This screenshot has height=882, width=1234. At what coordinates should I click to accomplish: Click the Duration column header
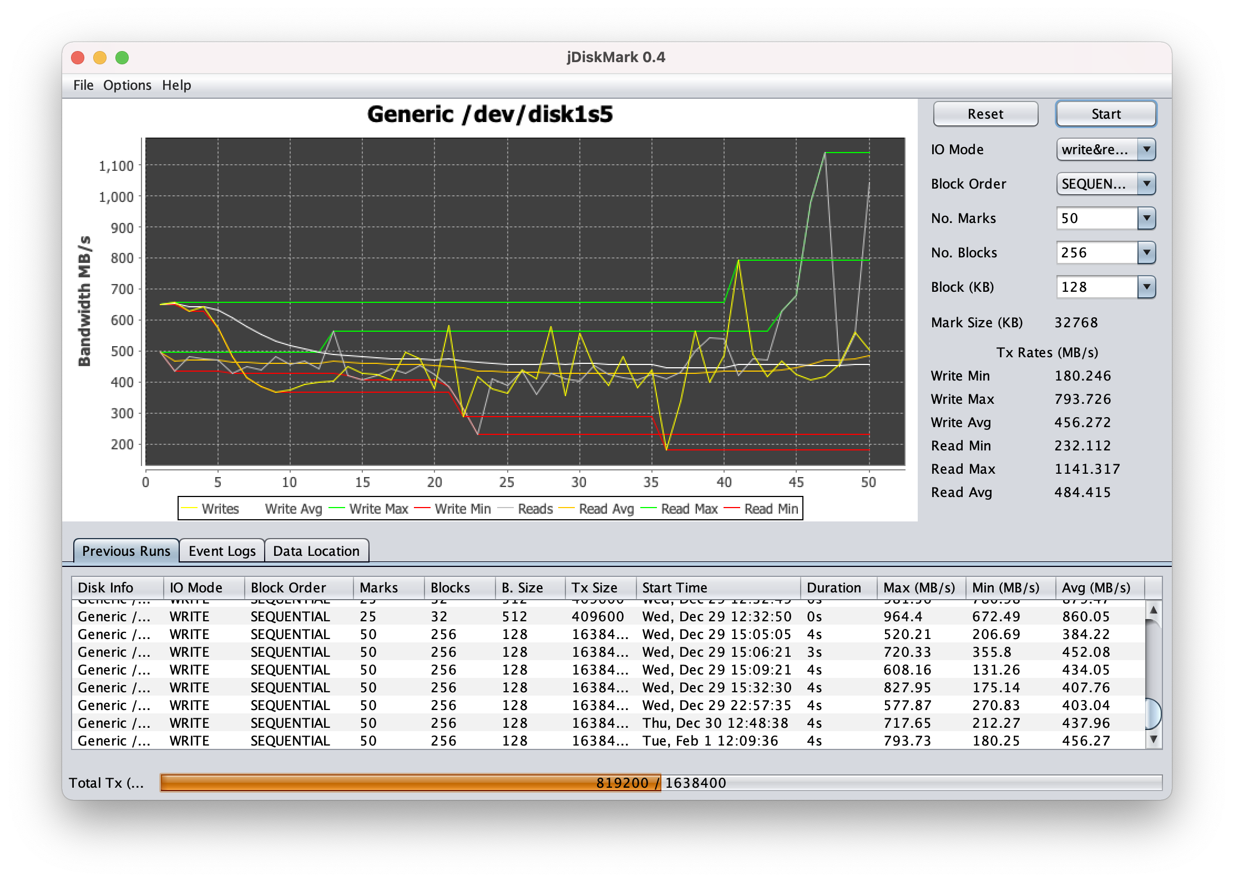click(838, 587)
